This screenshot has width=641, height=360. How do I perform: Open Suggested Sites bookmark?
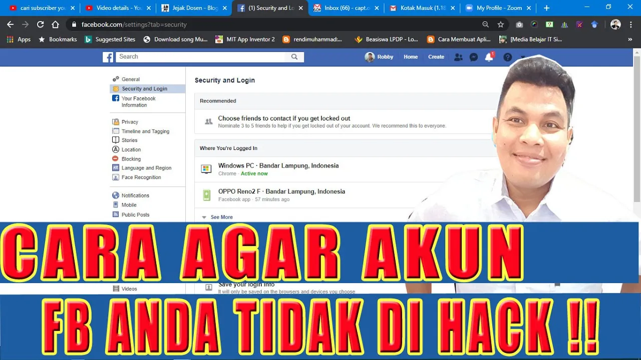tap(110, 39)
